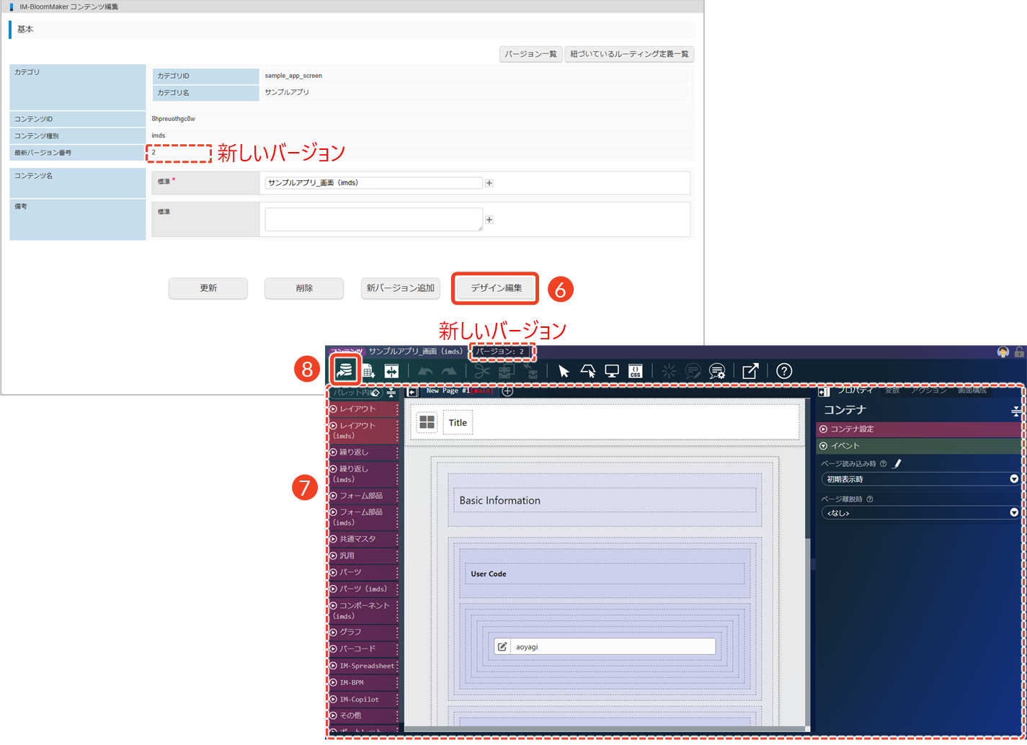
Task: Click the preview in new window icon
Action: pyautogui.click(x=750, y=371)
